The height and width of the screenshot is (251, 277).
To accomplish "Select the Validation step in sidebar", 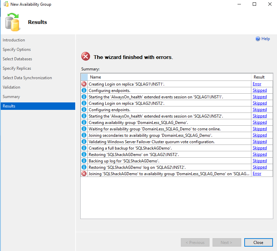I will pyautogui.click(x=11, y=87).
